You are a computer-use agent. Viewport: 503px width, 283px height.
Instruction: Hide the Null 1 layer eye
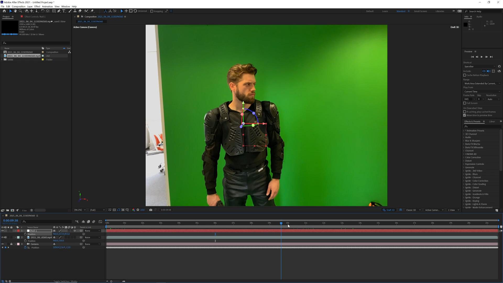tap(3, 231)
